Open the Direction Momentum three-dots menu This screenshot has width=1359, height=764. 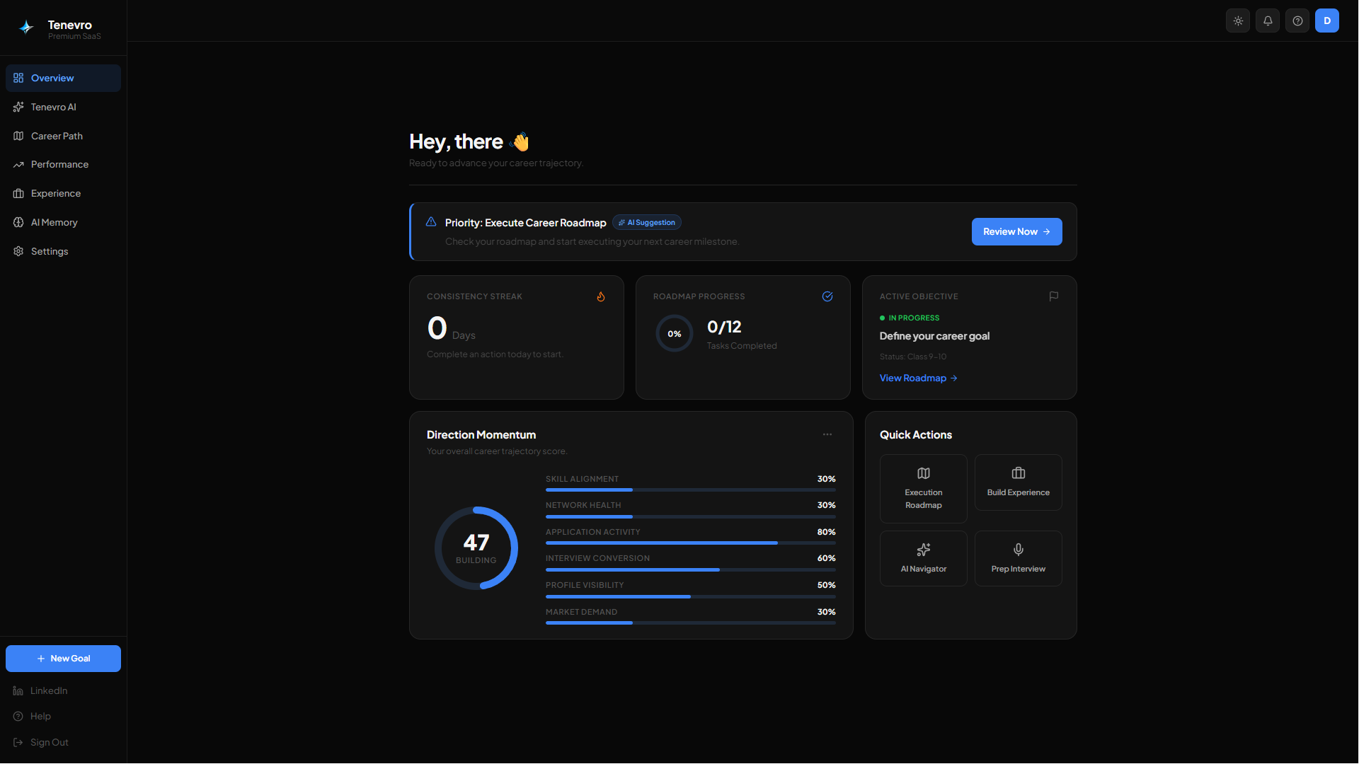click(x=827, y=434)
